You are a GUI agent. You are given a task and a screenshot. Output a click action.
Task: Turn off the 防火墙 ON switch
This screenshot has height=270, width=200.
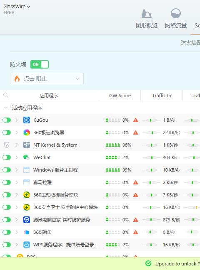point(40,64)
